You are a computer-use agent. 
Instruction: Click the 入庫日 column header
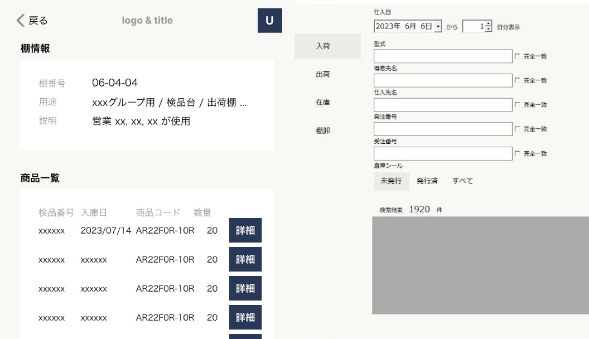click(94, 213)
